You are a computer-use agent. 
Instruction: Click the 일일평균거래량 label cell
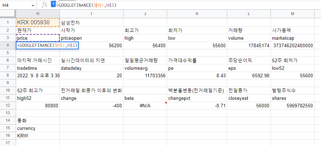tap(145, 60)
